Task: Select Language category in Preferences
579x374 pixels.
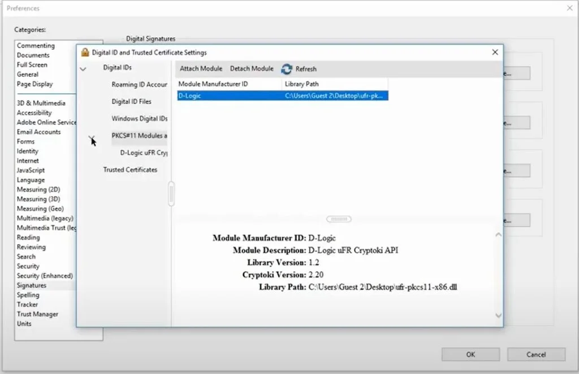Action: click(x=31, y=180)
